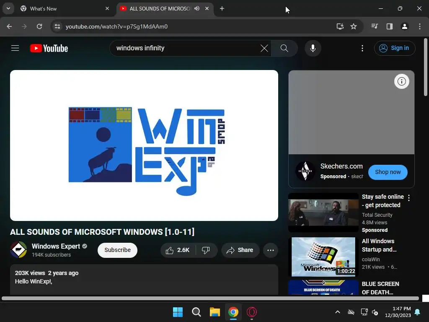Viewport: 429px width, 322px height.
Task: Open more actions ellipsis under video
Action: (x=271, y=250)
